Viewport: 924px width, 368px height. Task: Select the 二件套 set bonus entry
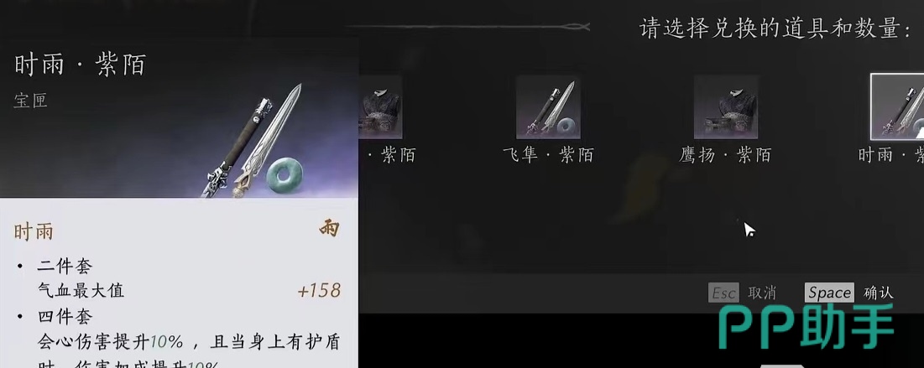(65, 267)
